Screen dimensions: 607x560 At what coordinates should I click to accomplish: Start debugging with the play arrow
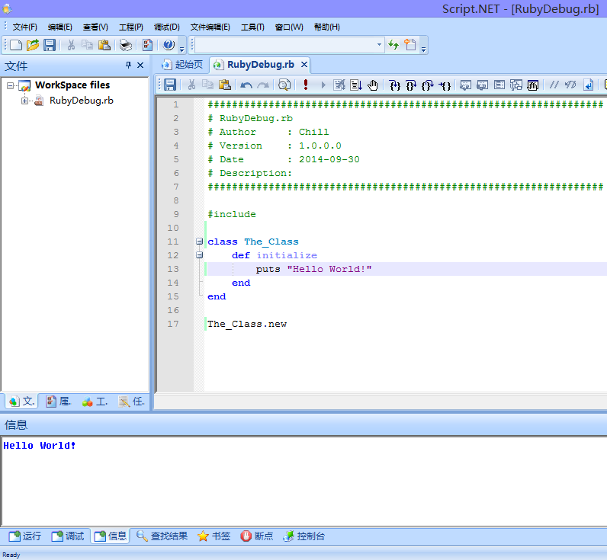[323, 85]
